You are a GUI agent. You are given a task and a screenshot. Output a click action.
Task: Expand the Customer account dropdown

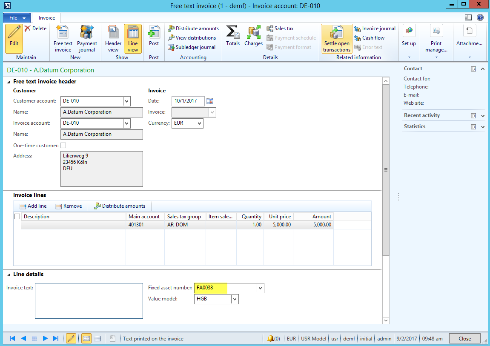tap(126, 101)
